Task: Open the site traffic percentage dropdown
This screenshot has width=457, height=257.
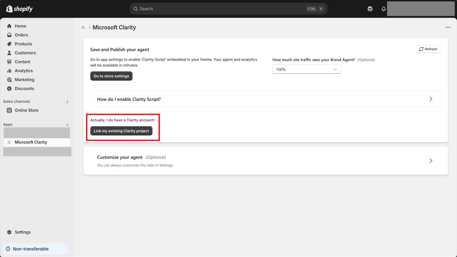Action: point(306,69)
